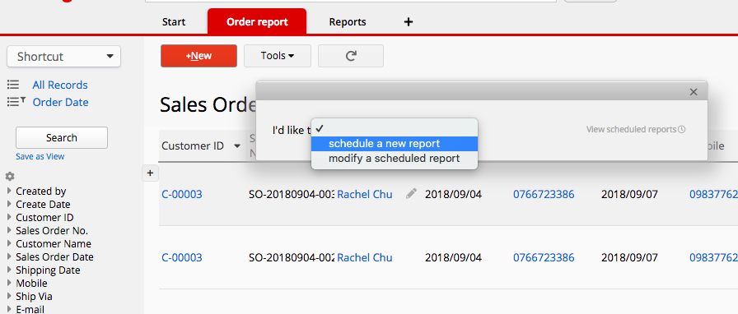This screenshot has width=738, height=314.
Task: Click the pencil edit icon next to Rachel Chu
Action: (411, 194)
